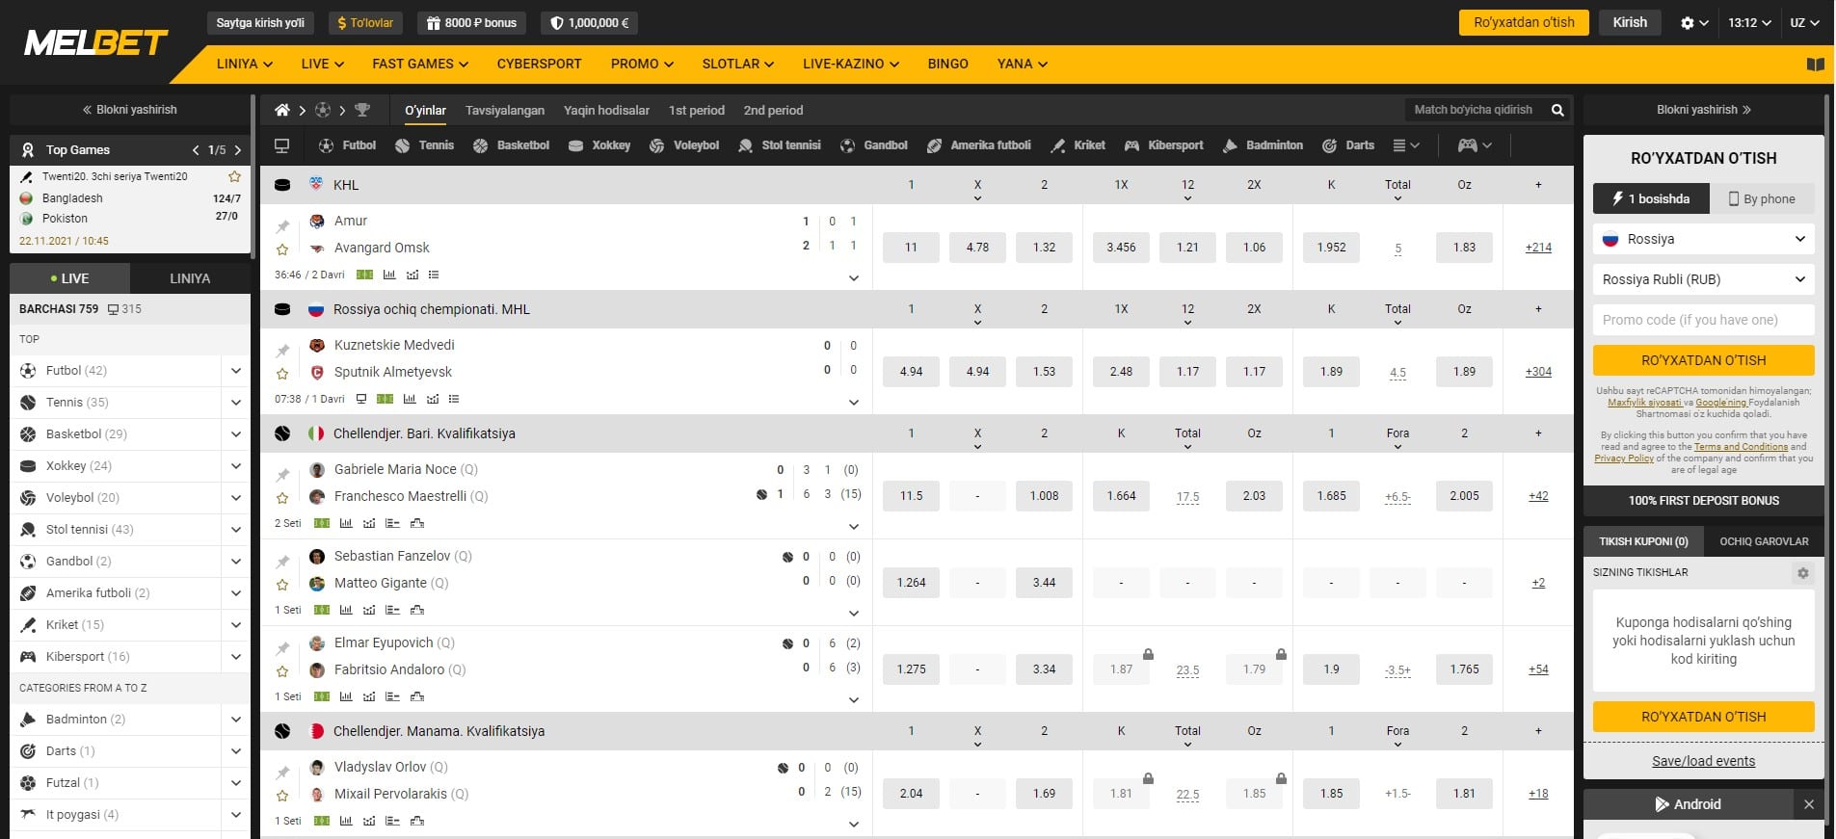Toggle favorite star for Avangard Omsk match
The width and height of the screenshot is (1836, 839).
[282, 249]
